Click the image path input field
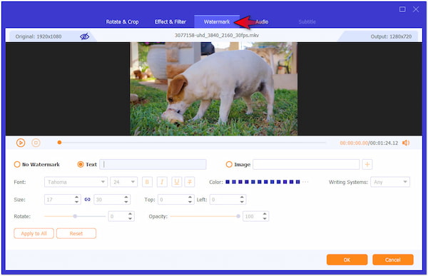 [306, 164]
